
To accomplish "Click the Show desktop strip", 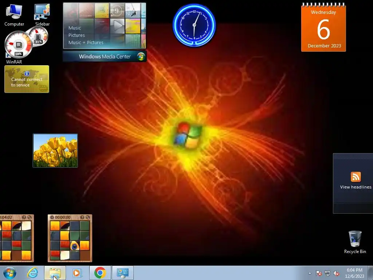I will click(371, 273).
